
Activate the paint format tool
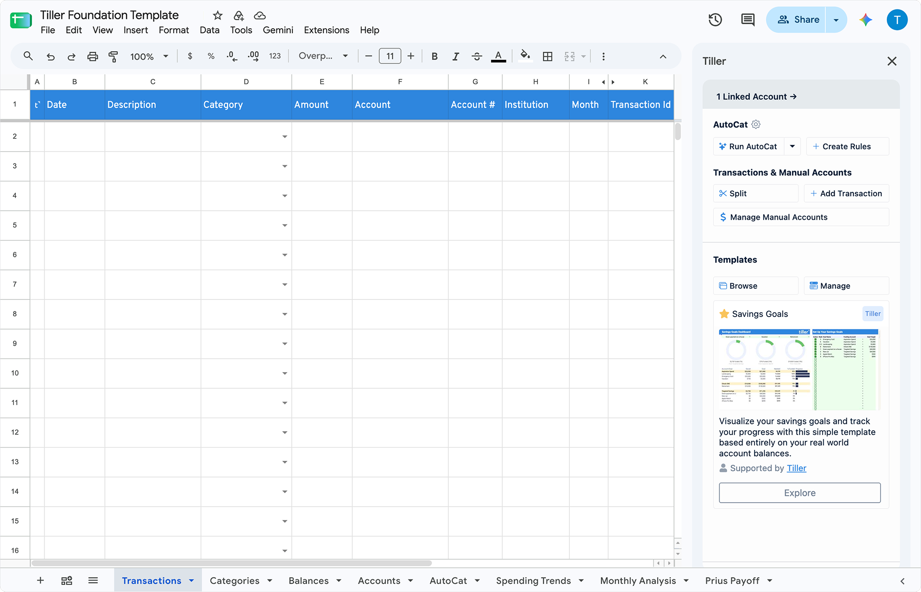(x=113, y=57)
